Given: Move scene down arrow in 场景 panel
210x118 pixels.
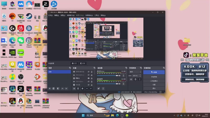Looking at the screenshot, I should (66, 89).
